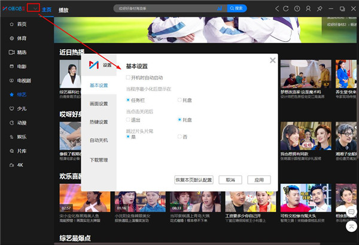Select 自动关机 settings tab

point(99,140)
